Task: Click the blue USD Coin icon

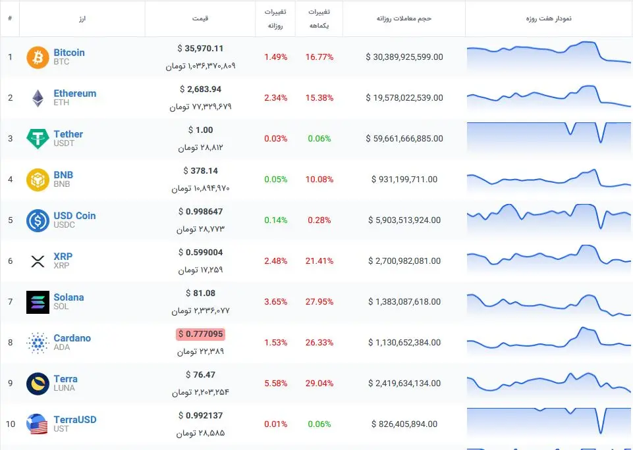Action: [x=38, y=220]
